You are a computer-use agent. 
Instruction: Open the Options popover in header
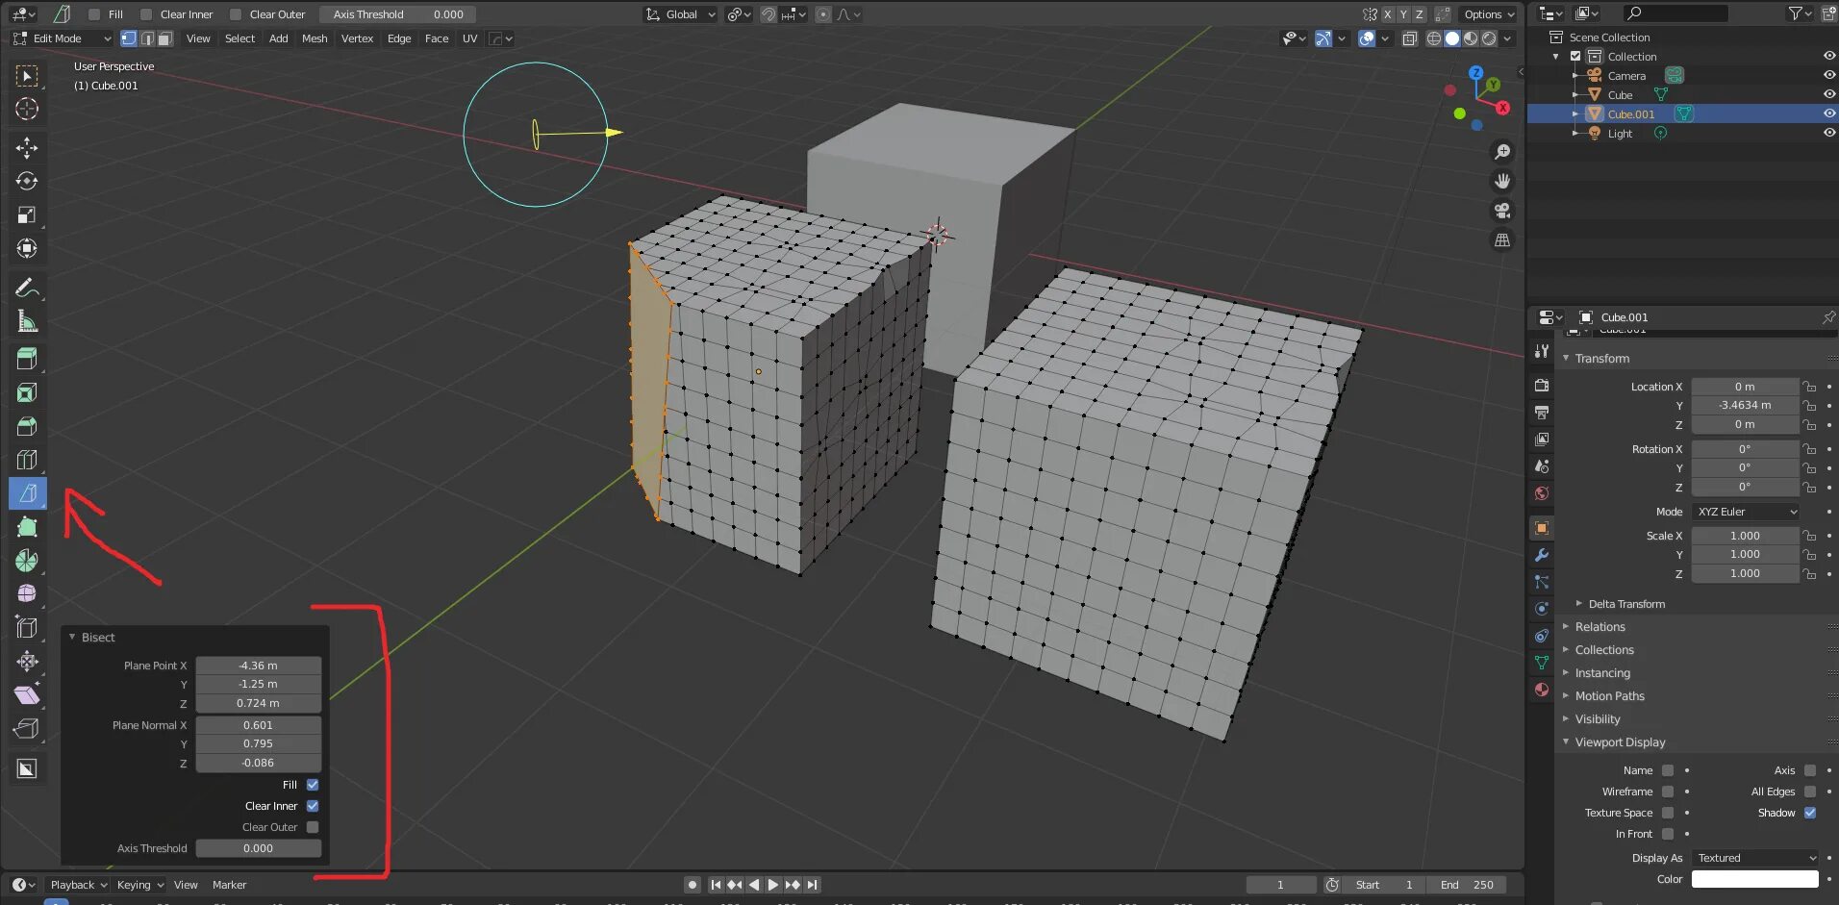1488,14
